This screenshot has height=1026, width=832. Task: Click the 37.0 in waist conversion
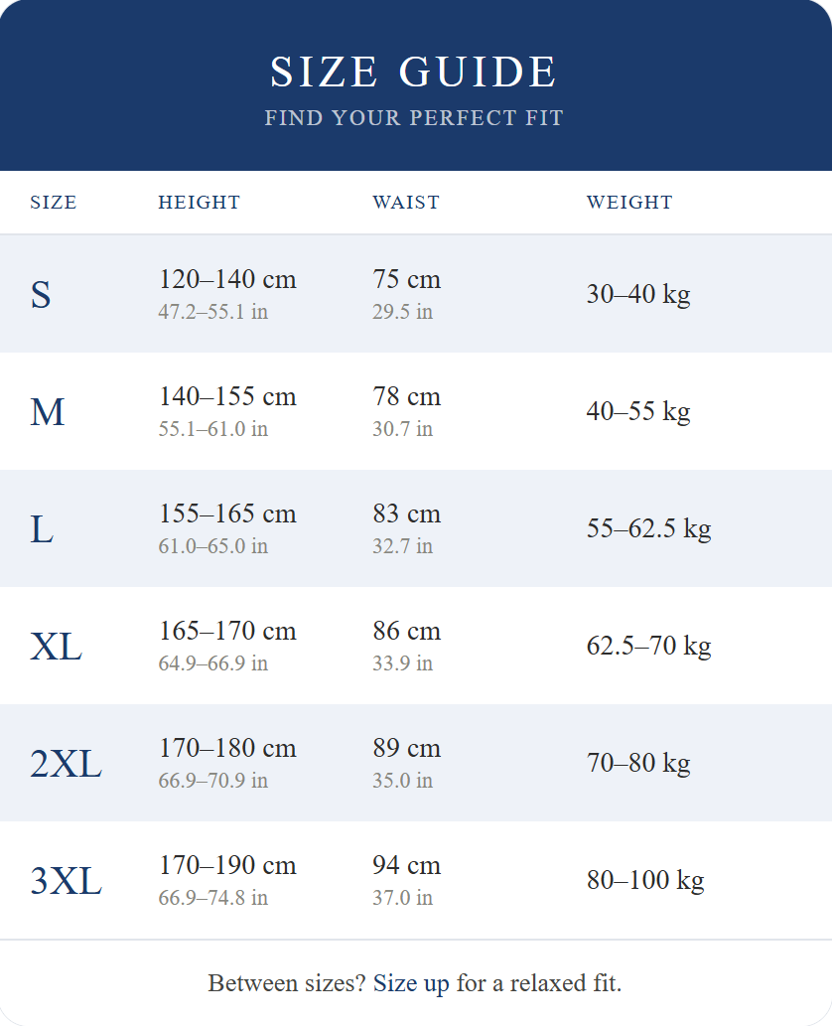coord(403,898)
